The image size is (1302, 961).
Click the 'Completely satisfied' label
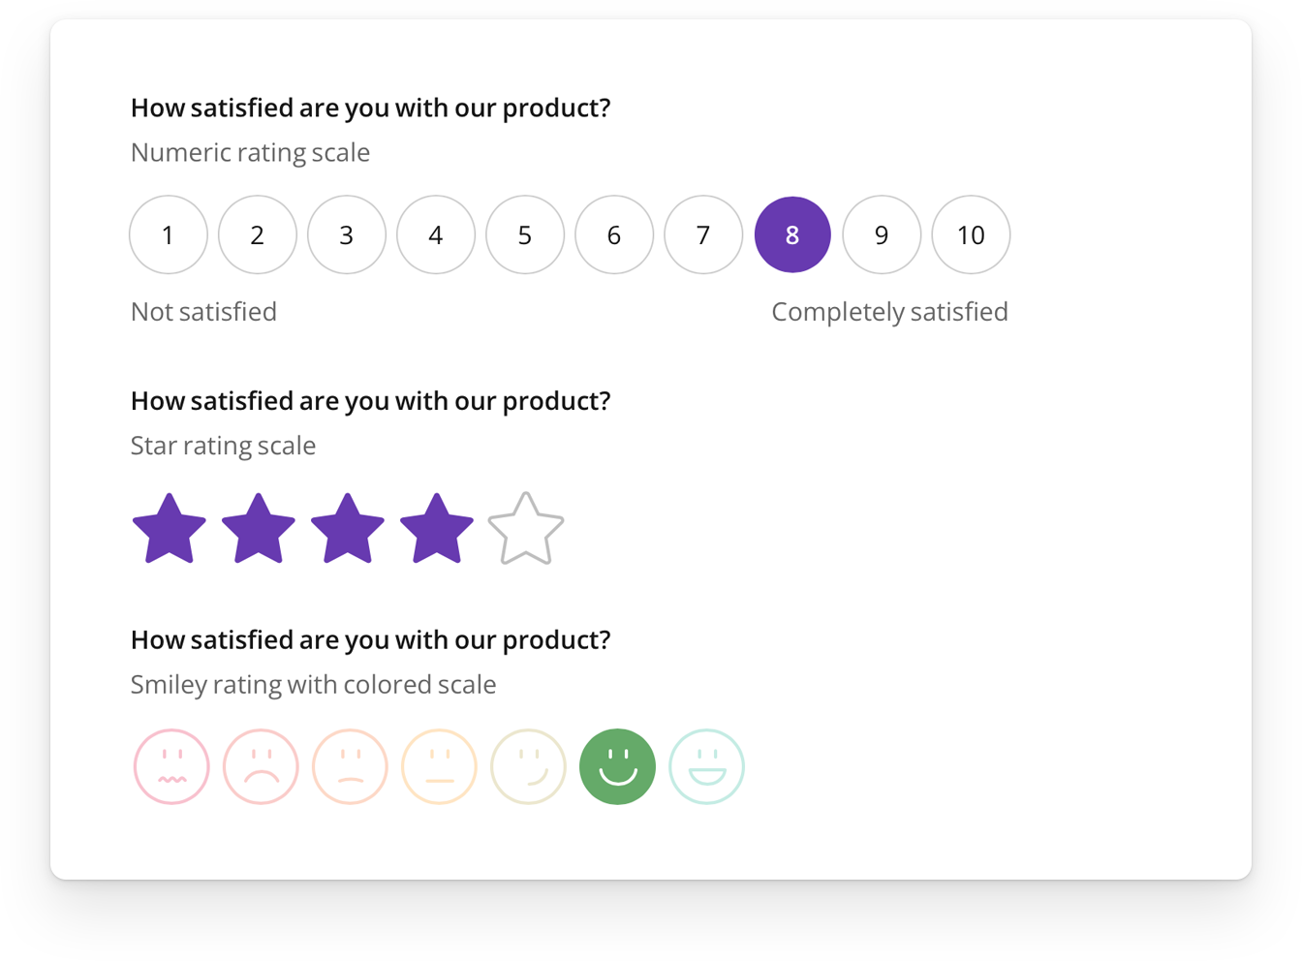pyautogui.click(x=889, y=312)
